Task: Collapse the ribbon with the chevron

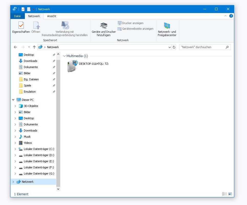Action: click(225, 16)
